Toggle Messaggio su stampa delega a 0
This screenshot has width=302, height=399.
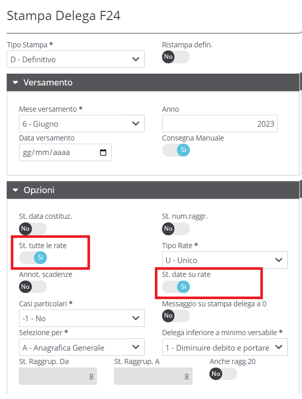coord(176,316)
